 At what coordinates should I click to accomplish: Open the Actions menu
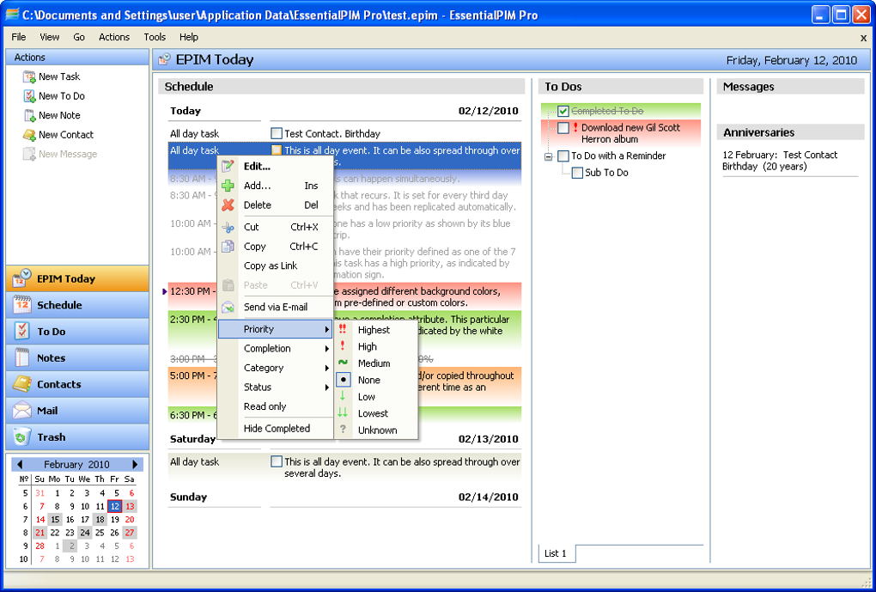coord(114,37)
